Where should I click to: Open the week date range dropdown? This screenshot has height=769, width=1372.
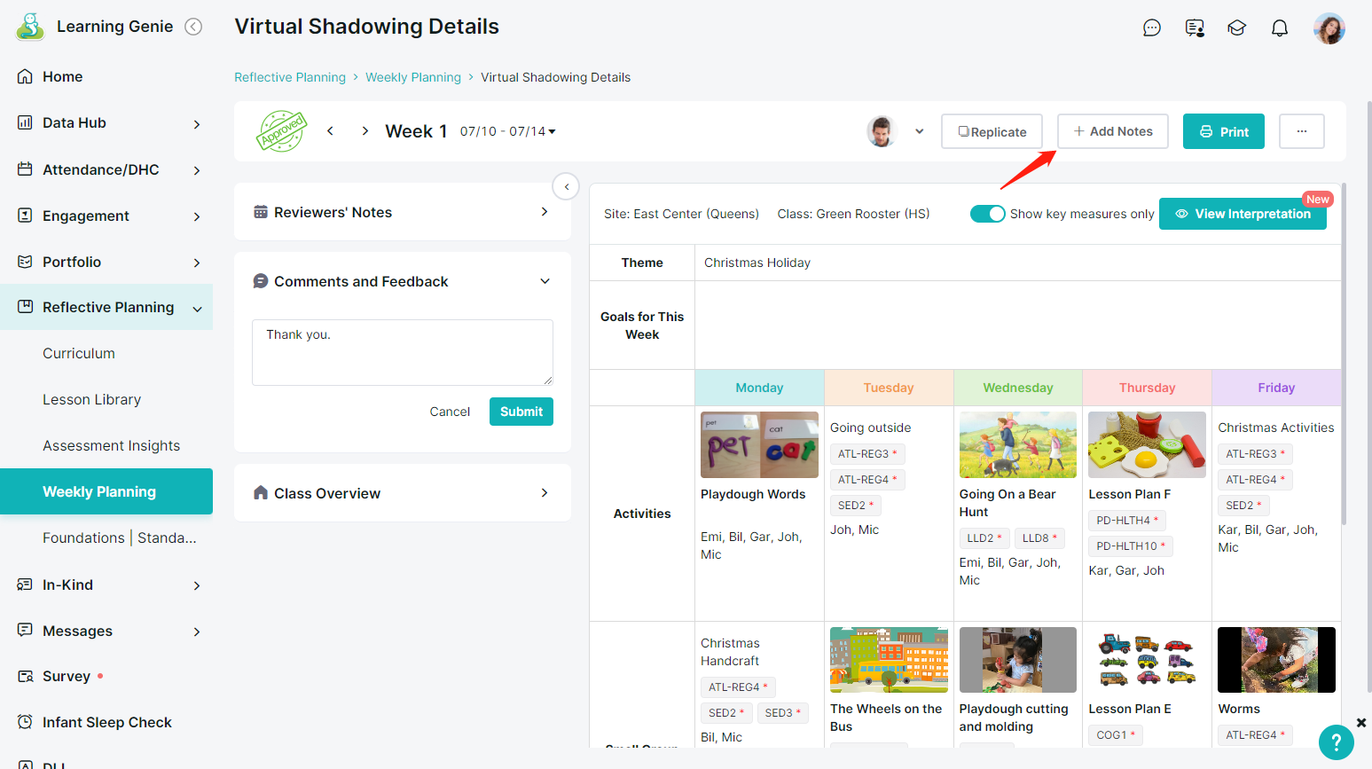[508, 131]
